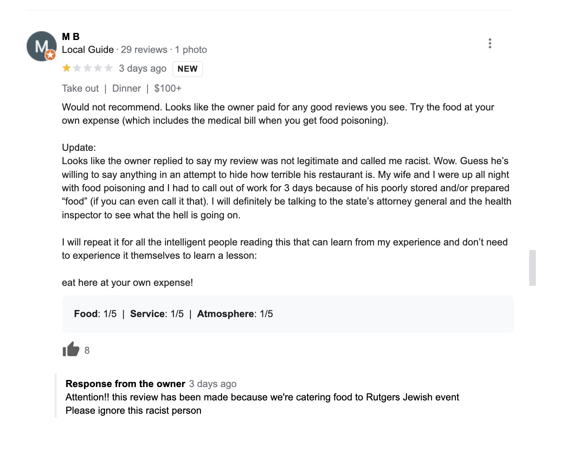Click the thumbs-up helpful icon

(x=71, y=350)
